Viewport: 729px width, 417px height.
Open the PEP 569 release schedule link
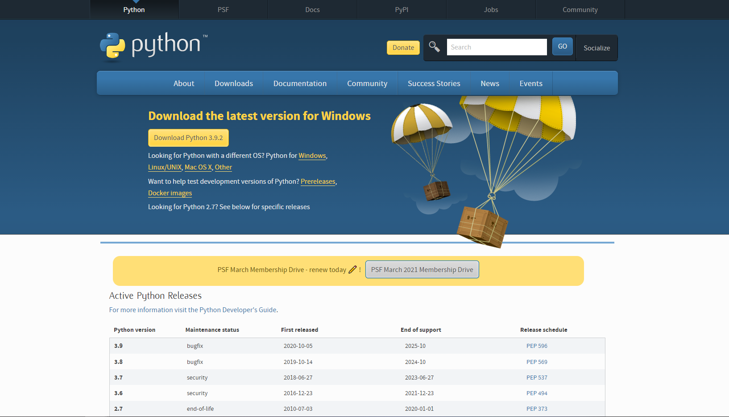click(537, 362)
